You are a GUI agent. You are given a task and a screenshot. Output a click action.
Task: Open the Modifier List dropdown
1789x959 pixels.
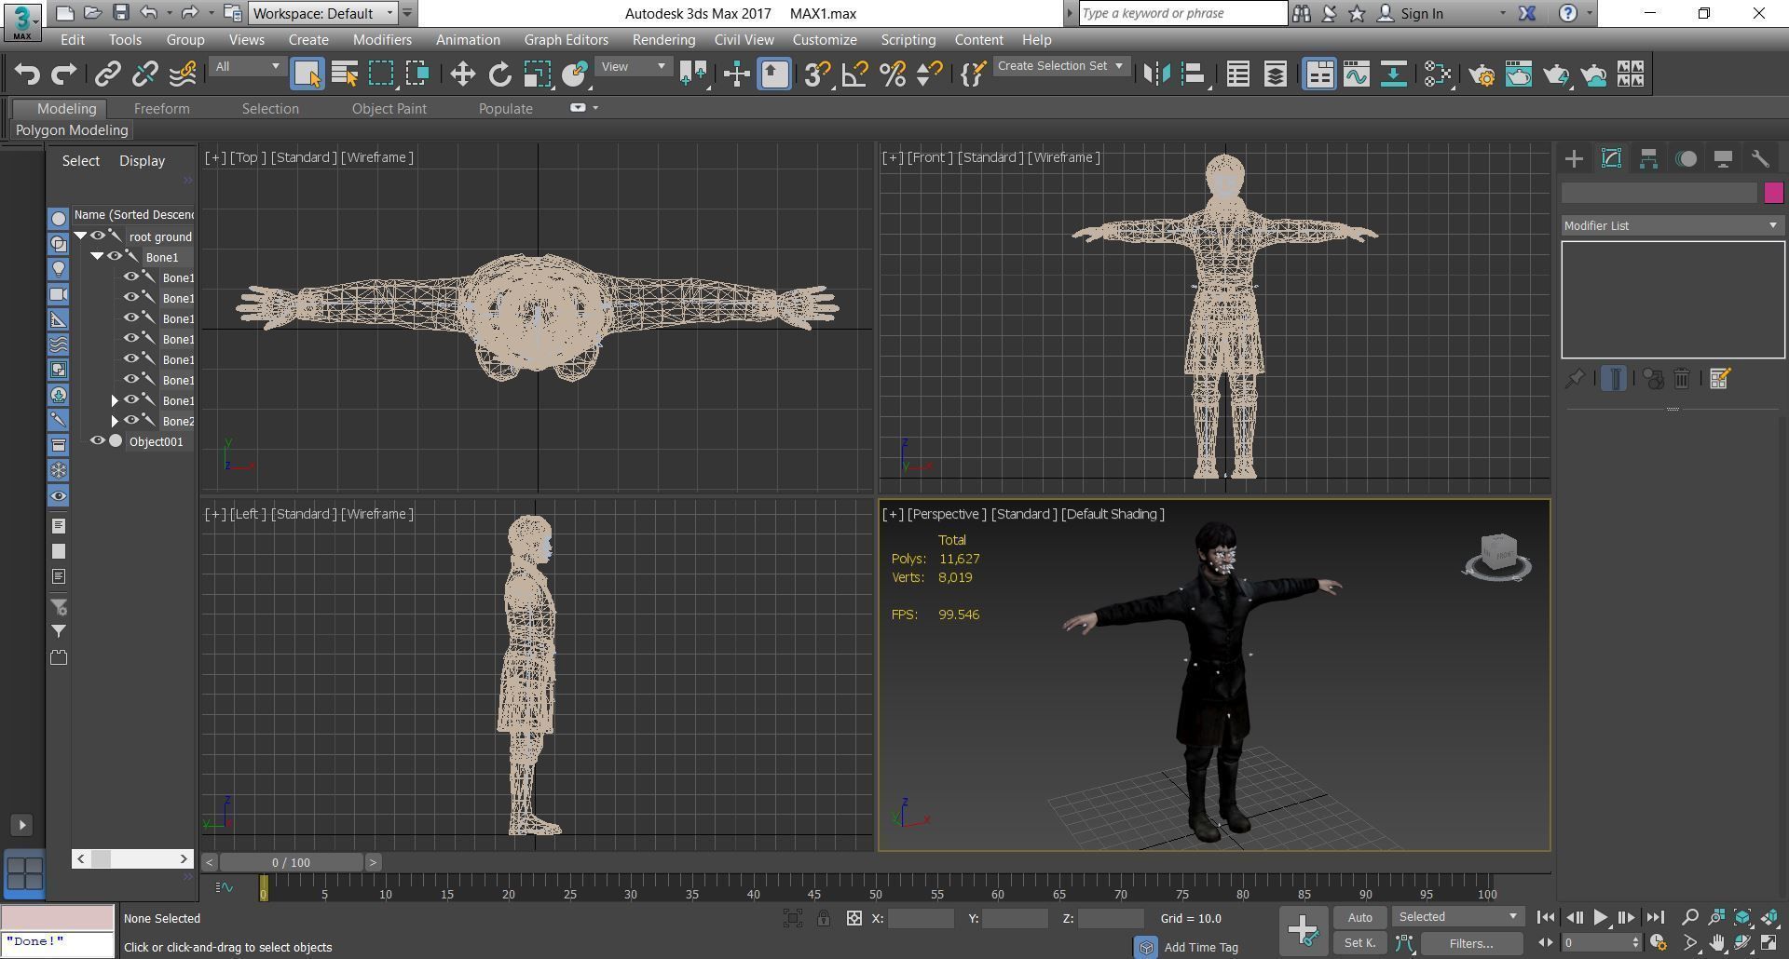[x=1672, y=226]
